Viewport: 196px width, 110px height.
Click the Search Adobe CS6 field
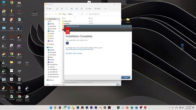pyautogui.click(x=103, y=14)
